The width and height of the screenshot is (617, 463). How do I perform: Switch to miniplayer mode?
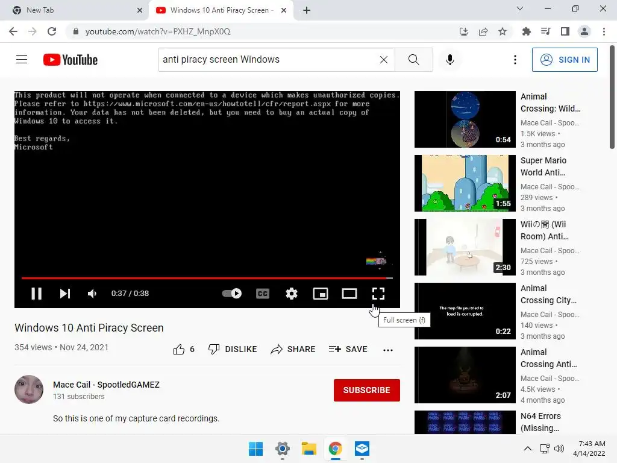[321, 294]
